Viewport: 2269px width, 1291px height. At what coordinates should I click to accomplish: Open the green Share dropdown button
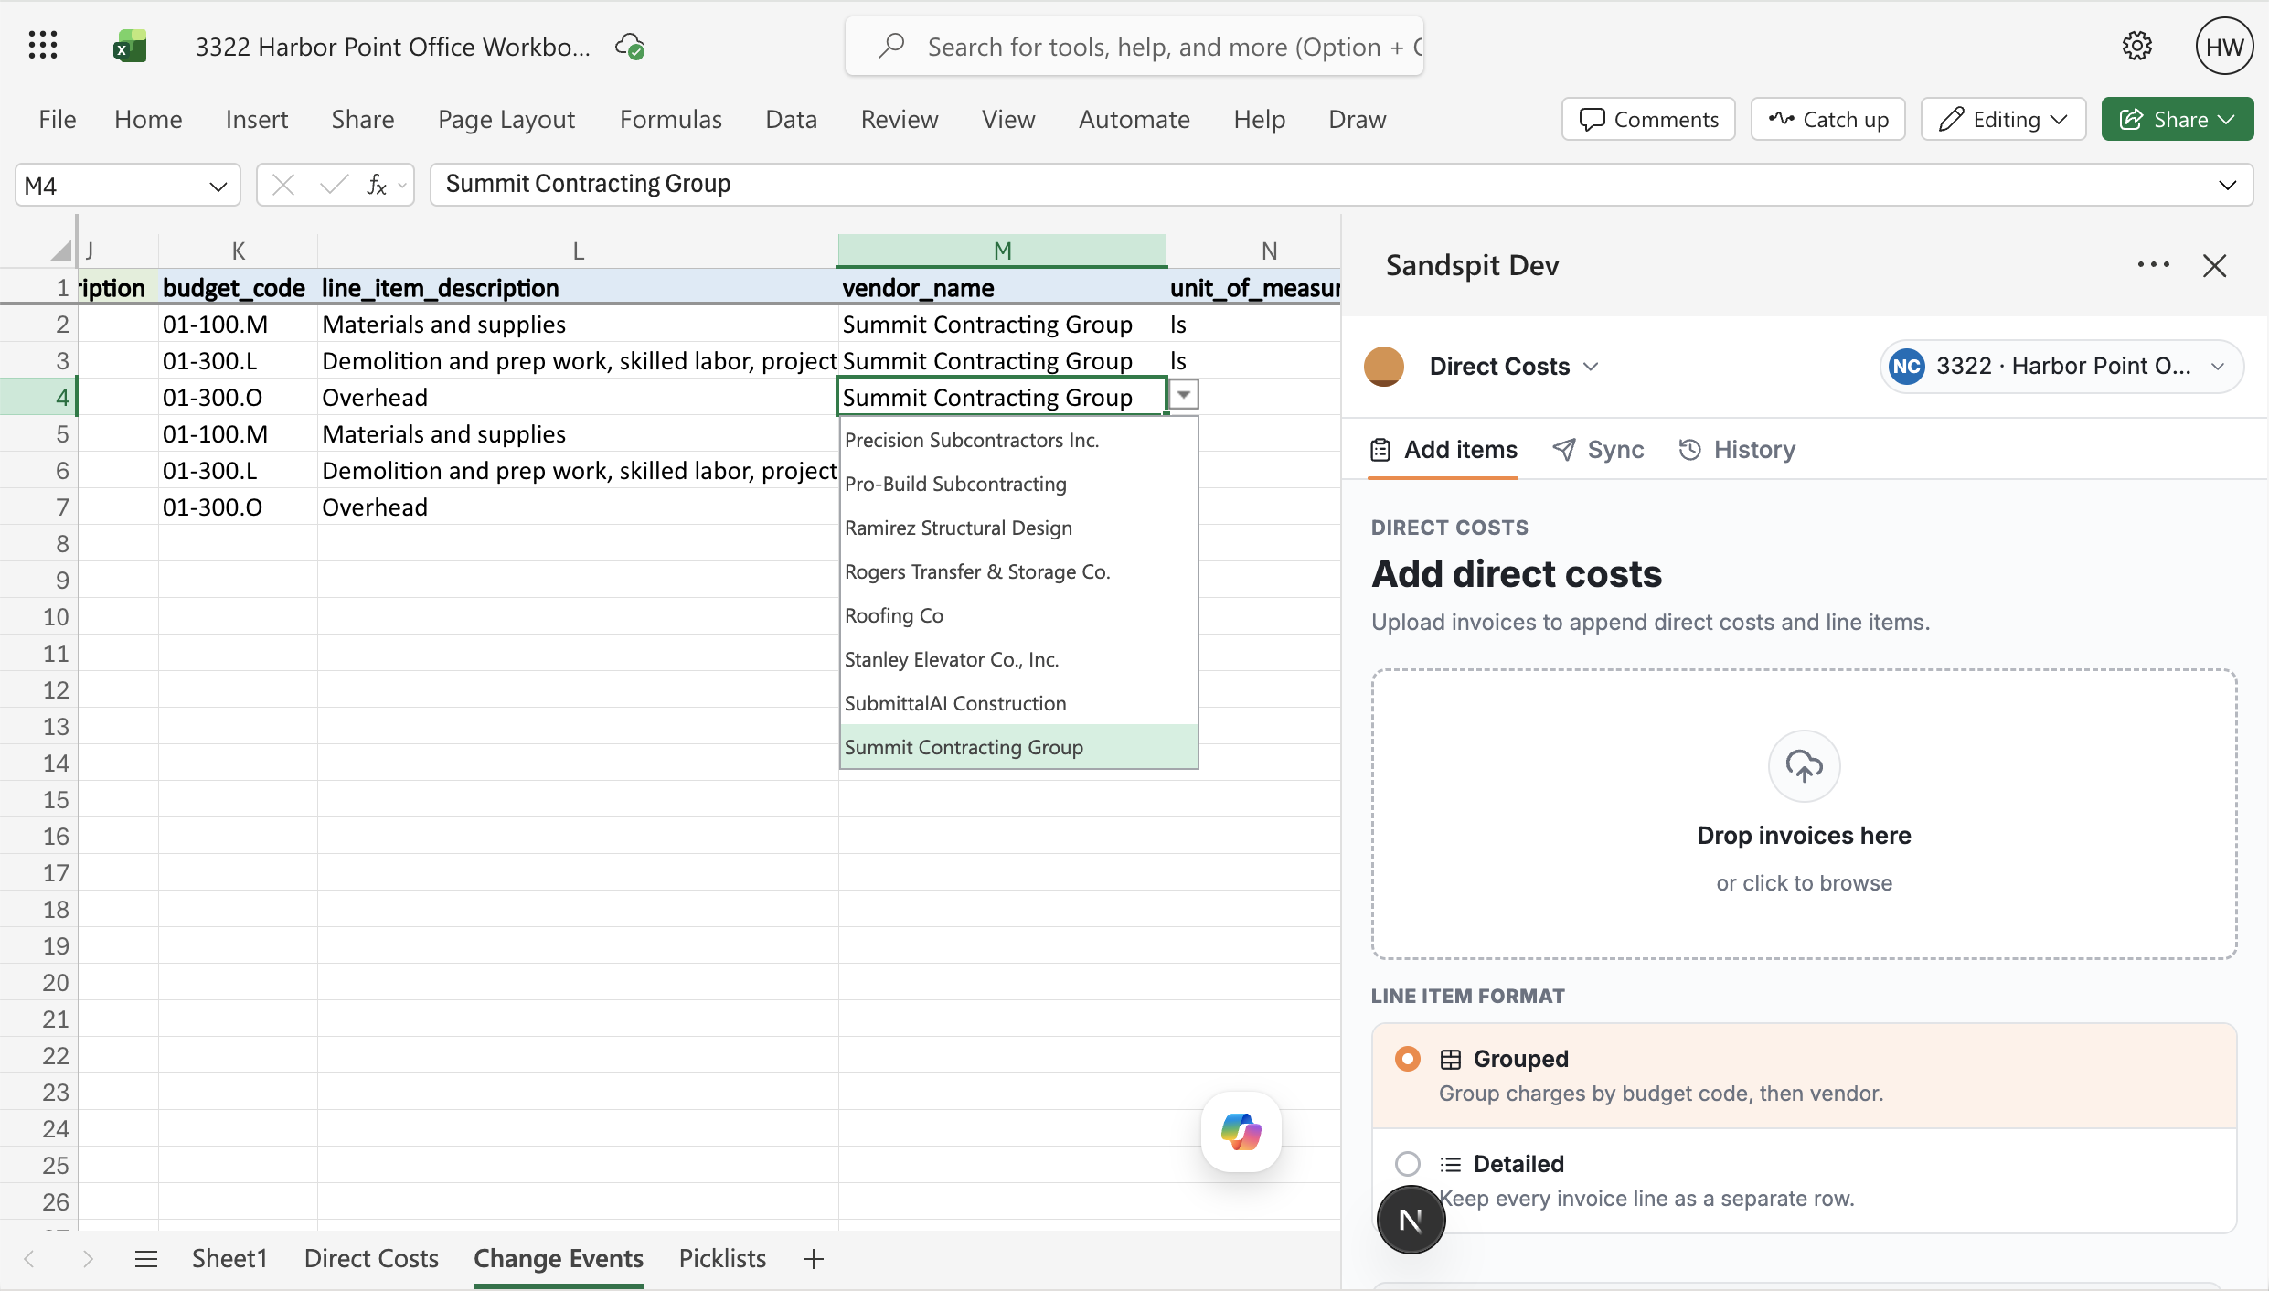(2177, 119)
